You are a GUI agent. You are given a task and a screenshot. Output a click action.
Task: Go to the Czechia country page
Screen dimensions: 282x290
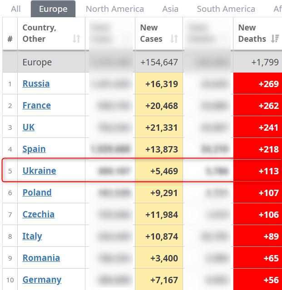[38, 214]
